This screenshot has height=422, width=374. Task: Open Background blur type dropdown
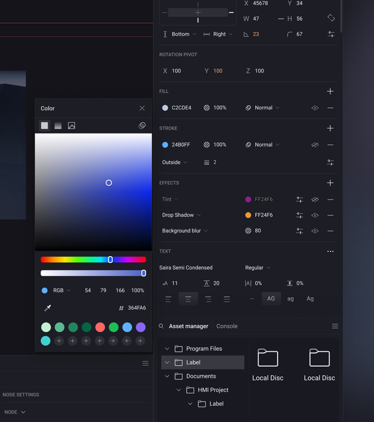coord(185,231)
